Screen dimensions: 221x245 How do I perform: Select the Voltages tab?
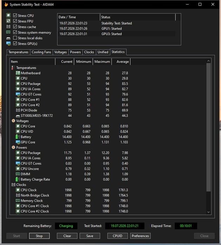tap(60, 52)
